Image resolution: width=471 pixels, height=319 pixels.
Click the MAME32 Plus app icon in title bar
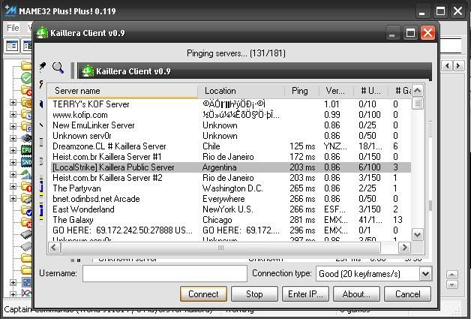coord(10,11)
